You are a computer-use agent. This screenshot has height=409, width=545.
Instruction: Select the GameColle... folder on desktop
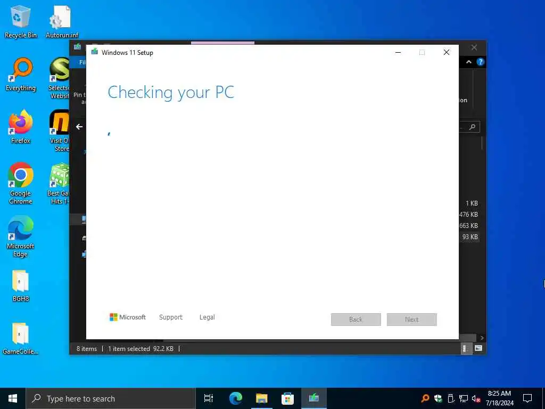[21, 338]
